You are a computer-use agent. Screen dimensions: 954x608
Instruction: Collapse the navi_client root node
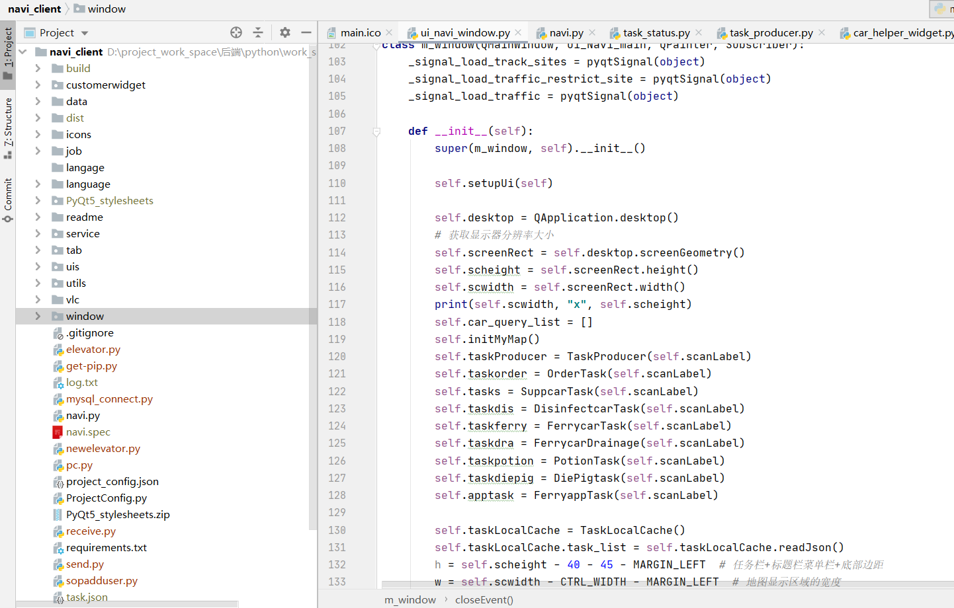[23, 52]
